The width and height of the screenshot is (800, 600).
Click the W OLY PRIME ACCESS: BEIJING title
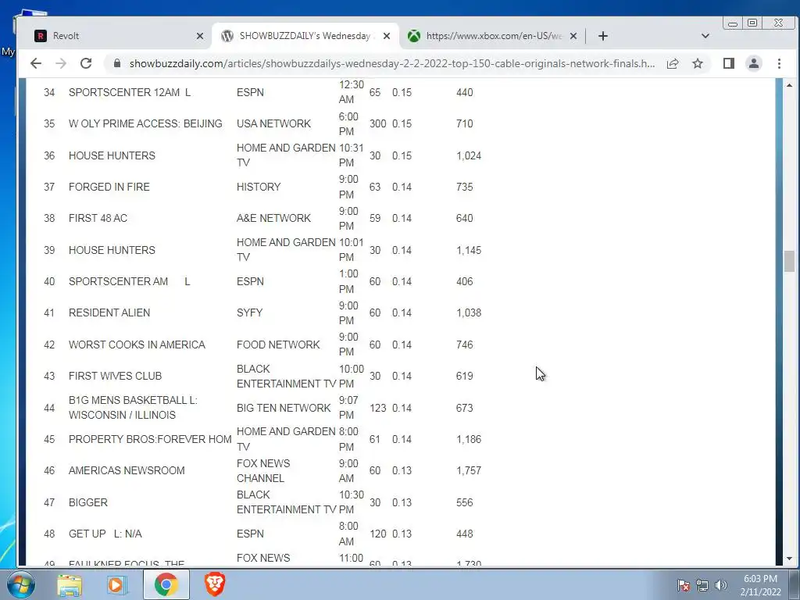coord(145,123)
